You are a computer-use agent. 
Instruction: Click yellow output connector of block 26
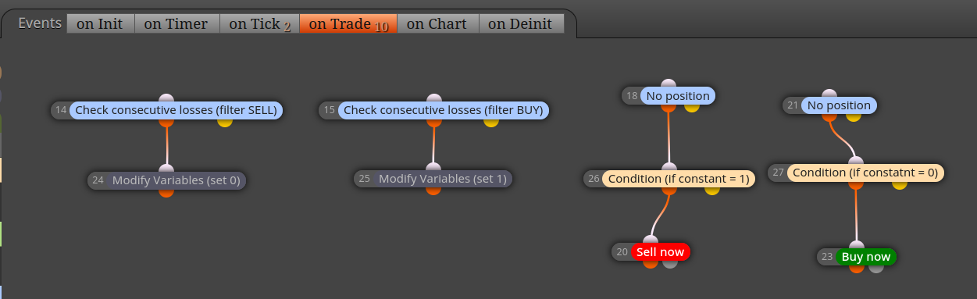711,188
